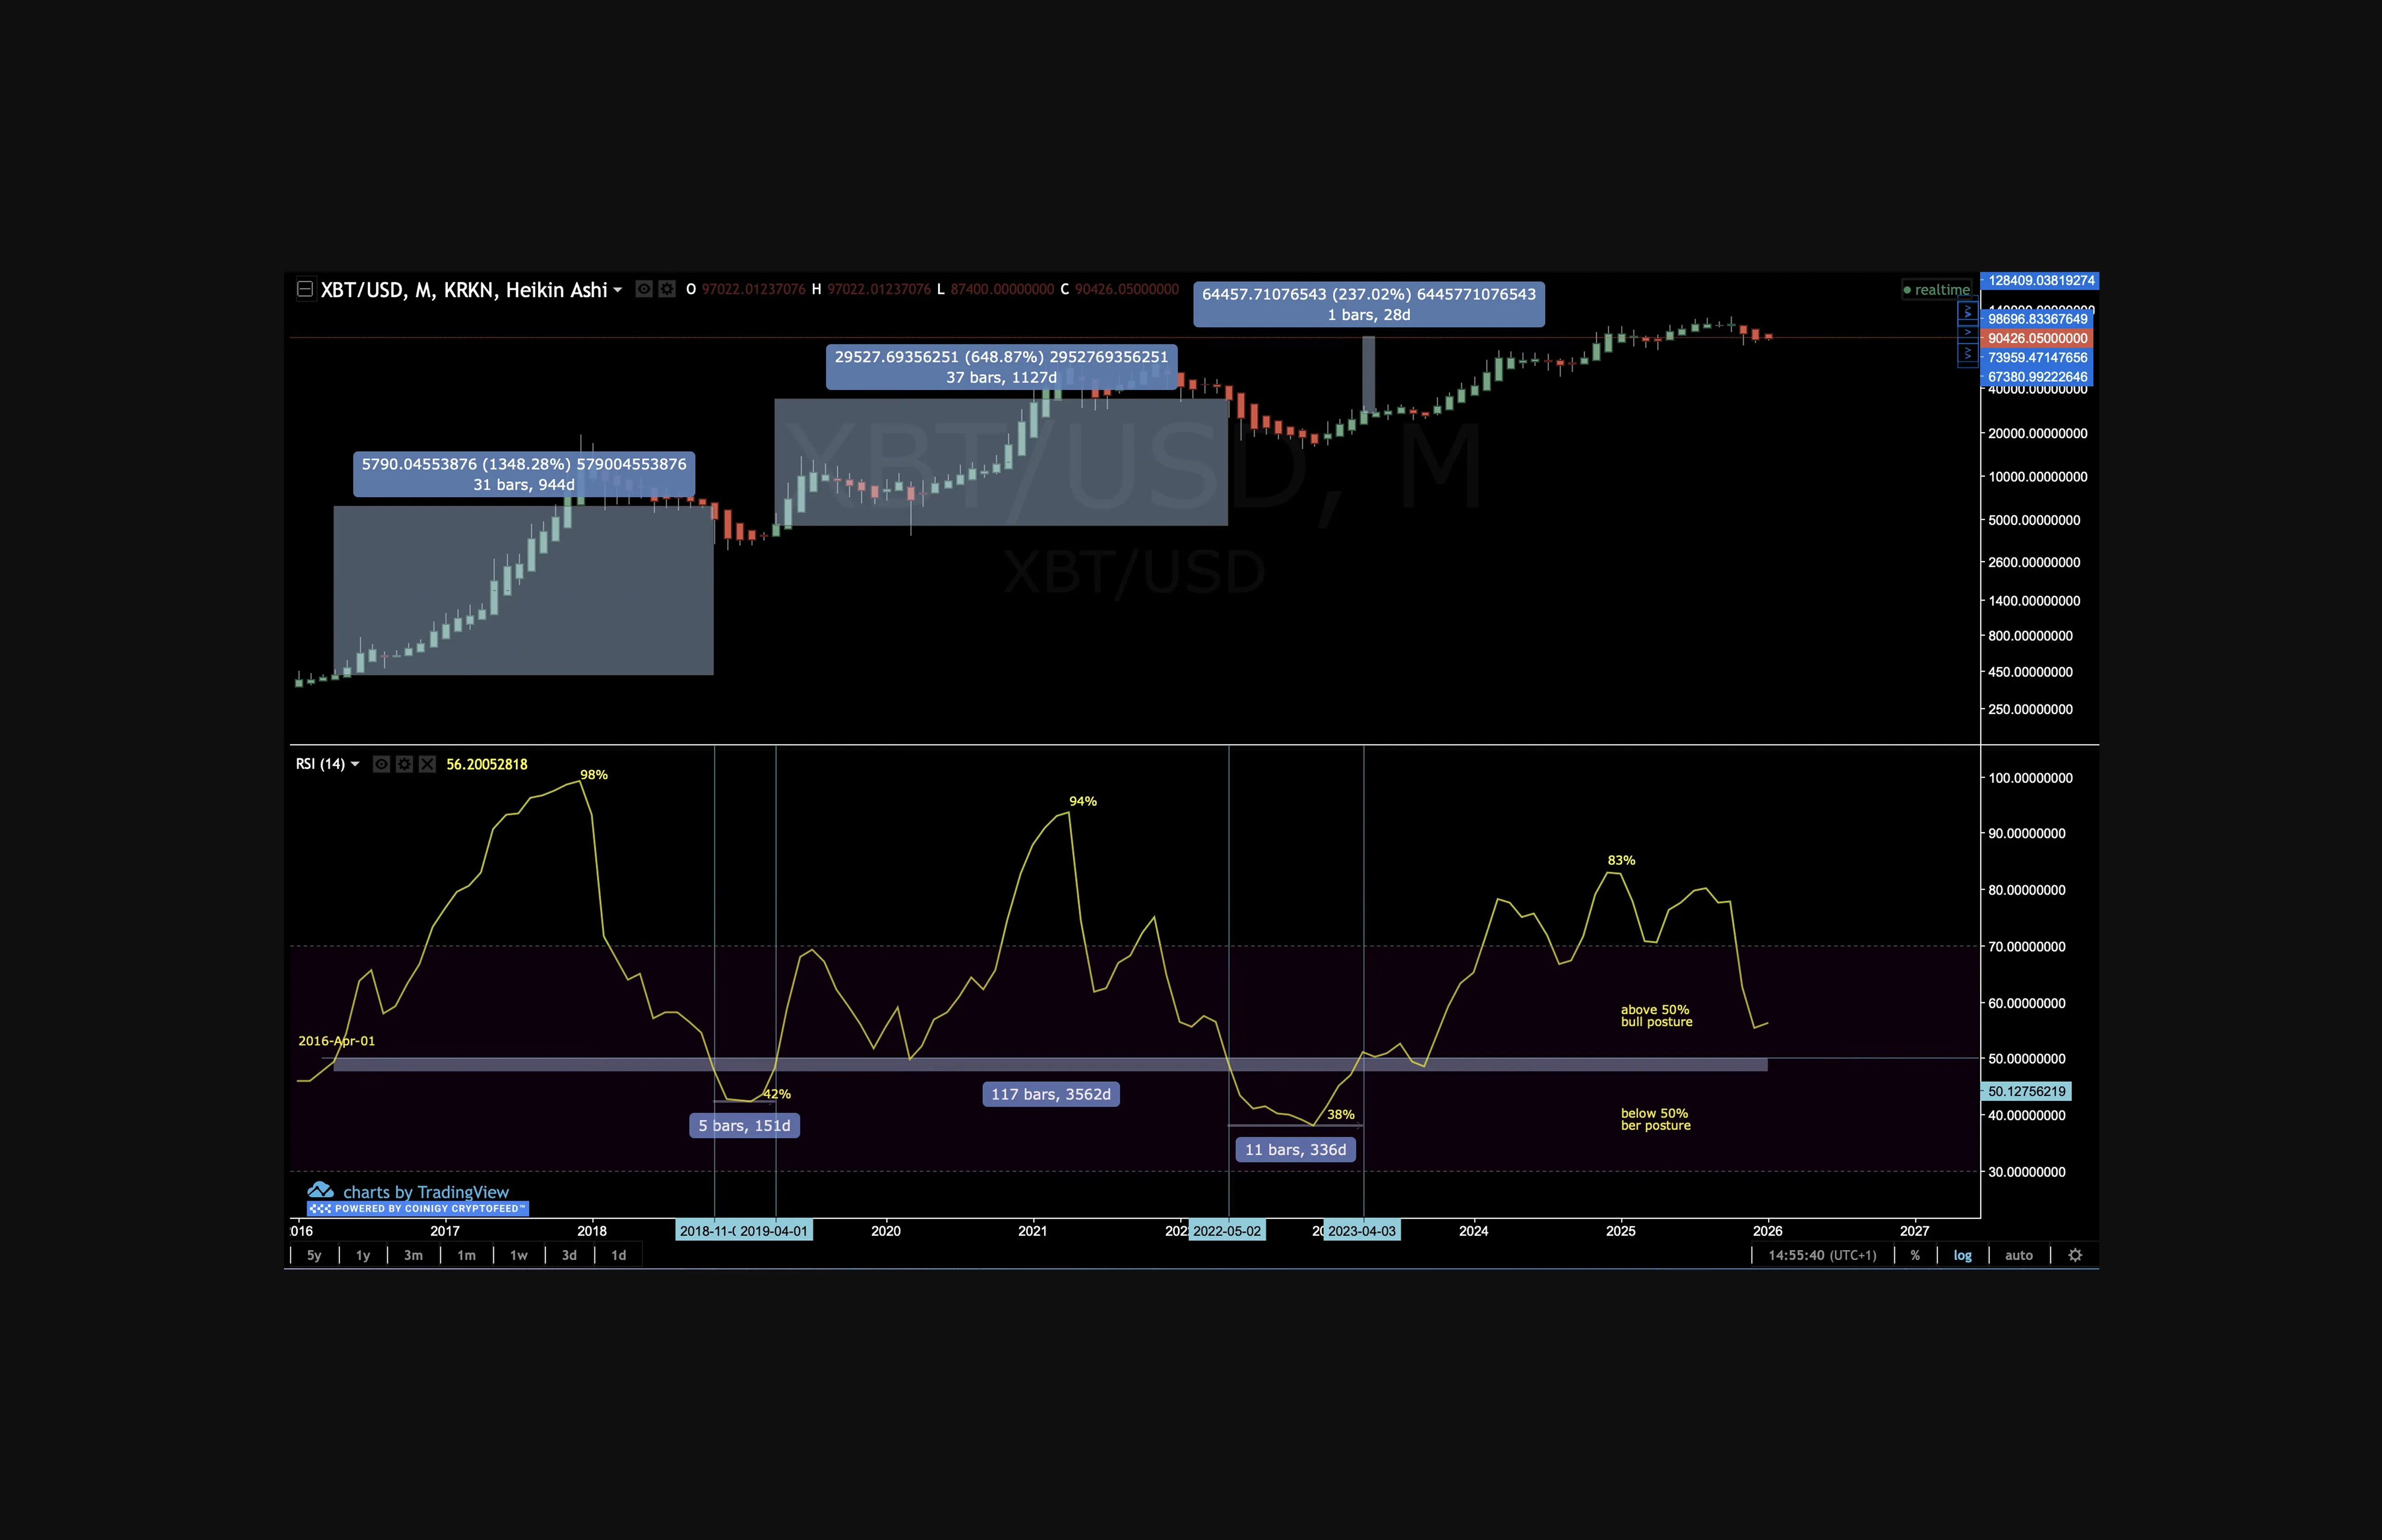The width and height of the screenshot is (2382, 1540).
Task: Collapse main chart pane with minus icon
Action: [x=305, y=289]
